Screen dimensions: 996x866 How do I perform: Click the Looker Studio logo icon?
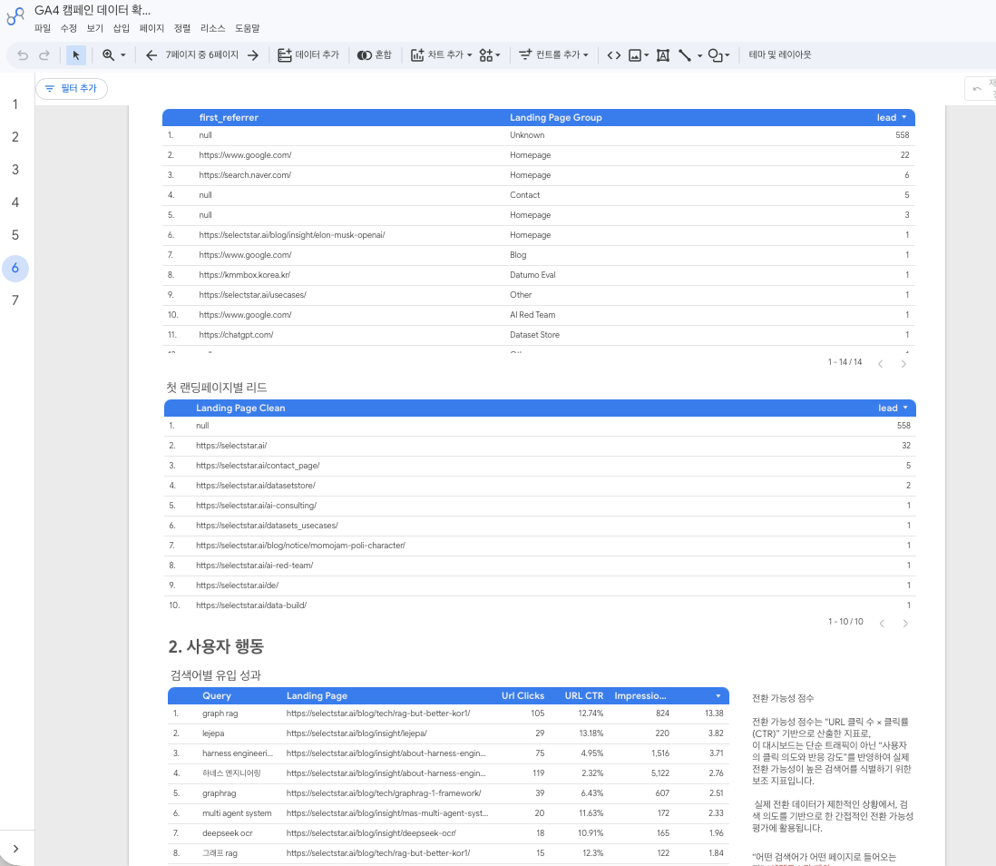coord(15,16)
